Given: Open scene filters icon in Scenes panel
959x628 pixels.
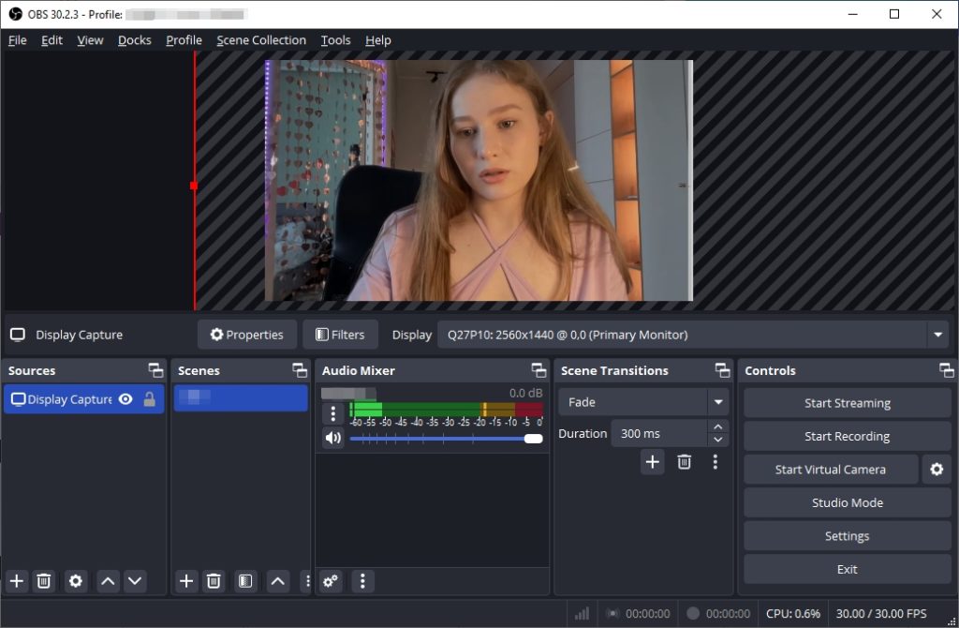Looking at the screenshot, I should pyautogui.click(x=245, y=581).
